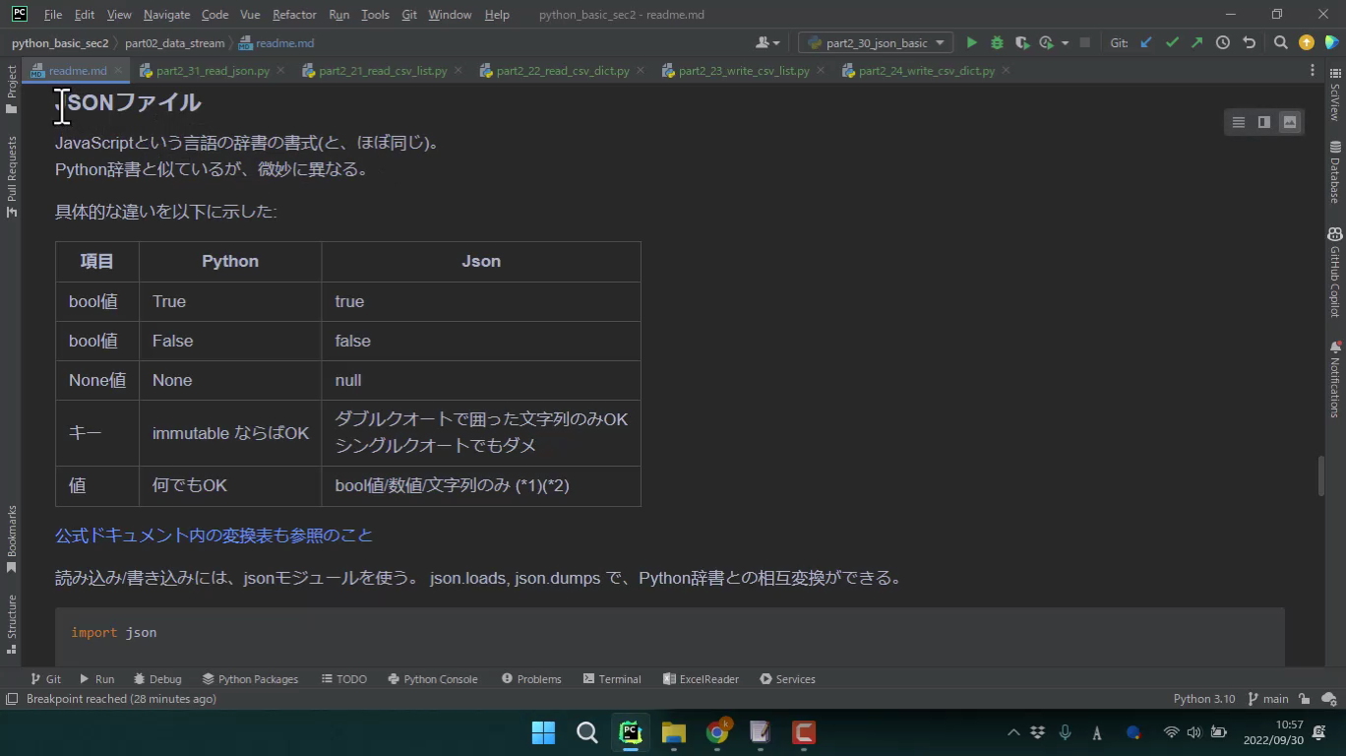Start debugging with the bug icon
The width and height of the screenshot is (1346, 756).
click(997, 42)
